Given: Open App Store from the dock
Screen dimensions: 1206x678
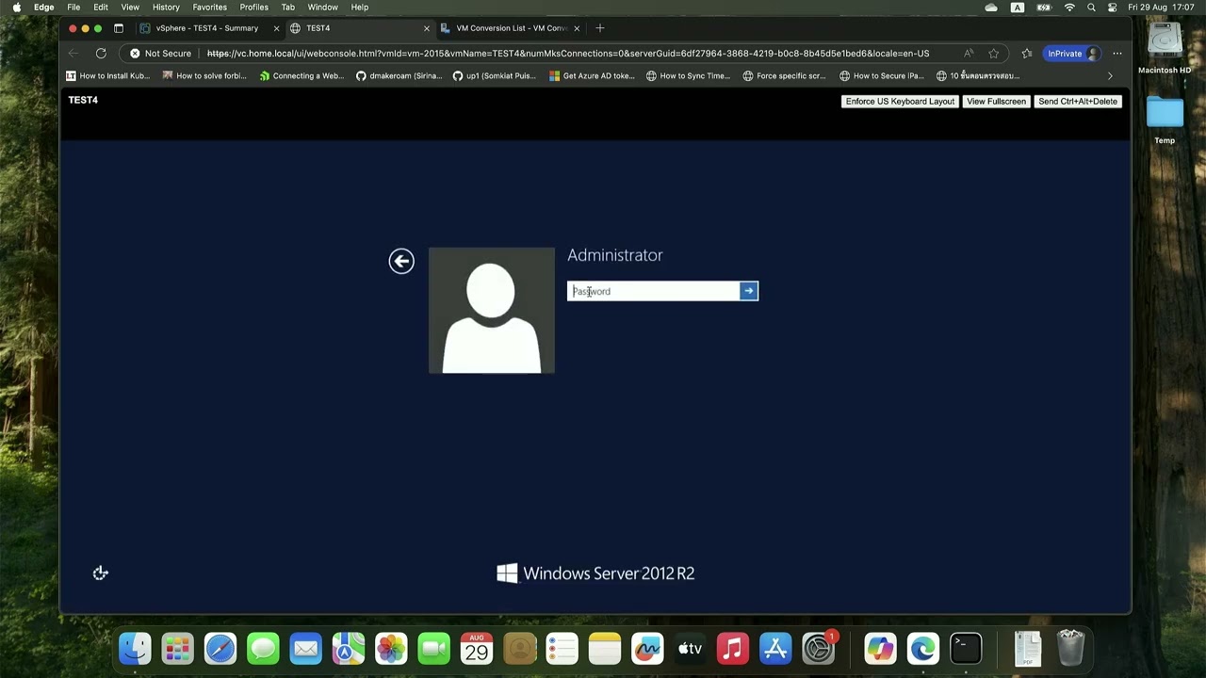Looking at the screenshot, I should click(775, 649).
